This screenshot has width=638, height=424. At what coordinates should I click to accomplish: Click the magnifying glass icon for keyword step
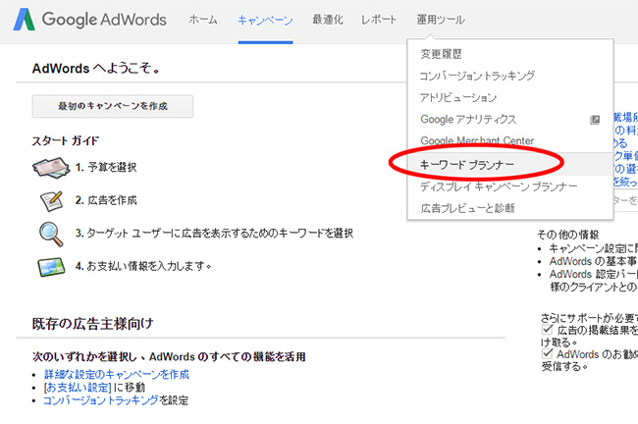51,234
